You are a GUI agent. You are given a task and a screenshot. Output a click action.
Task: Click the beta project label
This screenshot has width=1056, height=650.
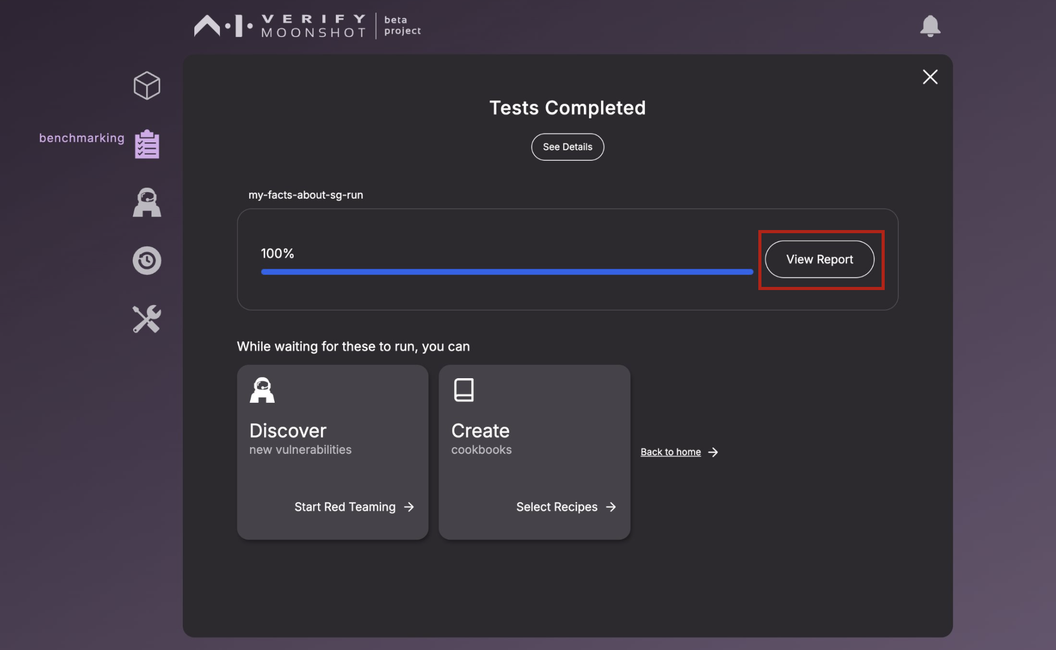403,26
